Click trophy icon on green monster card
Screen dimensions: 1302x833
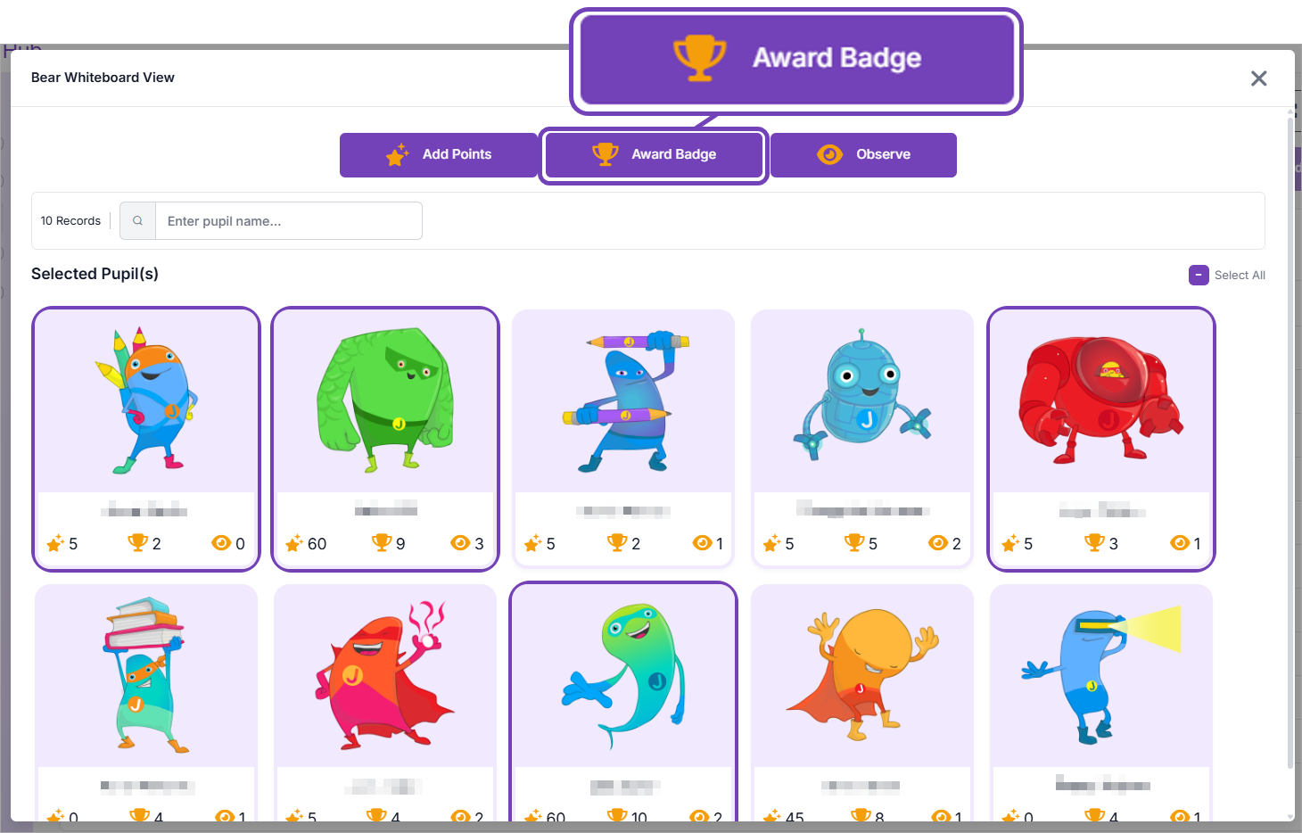click(382, 542)
